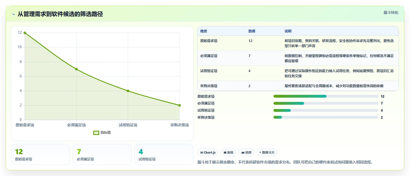
Task: Open the 4 试用验证项 stat card
Action: tap(164, 154)
